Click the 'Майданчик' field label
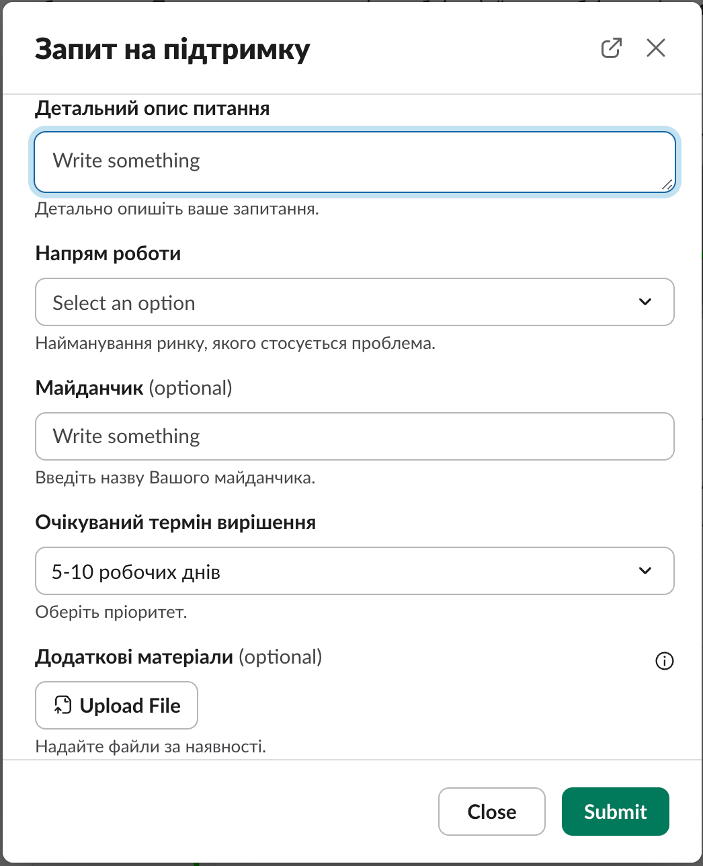Screen dimensions: 703x866 click(89, 388)
